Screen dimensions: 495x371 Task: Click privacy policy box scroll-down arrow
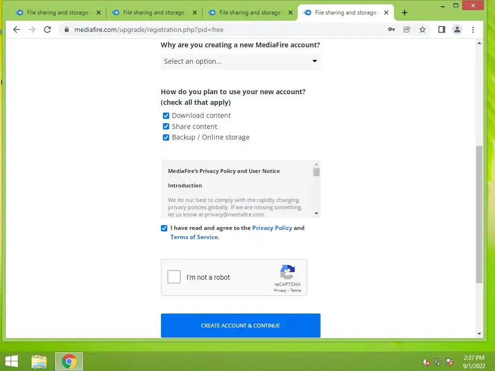pyautogui.click(x=316, y=214)
